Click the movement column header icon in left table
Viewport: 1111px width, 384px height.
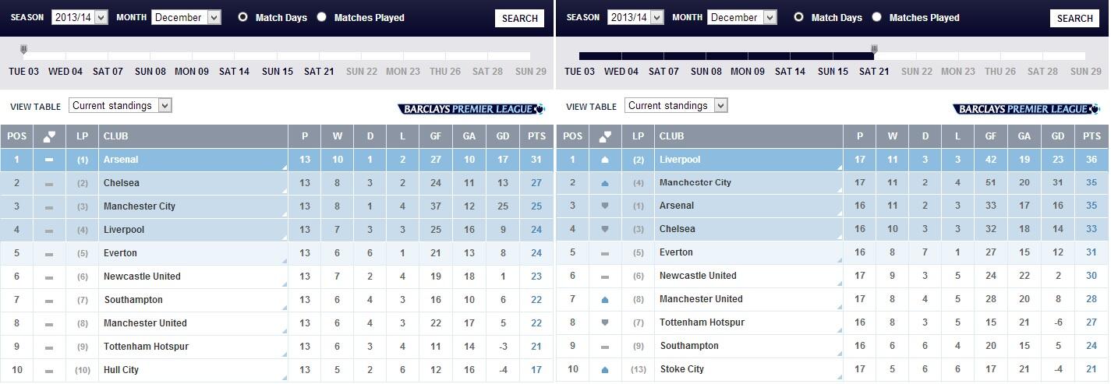[x=49, y=136]
